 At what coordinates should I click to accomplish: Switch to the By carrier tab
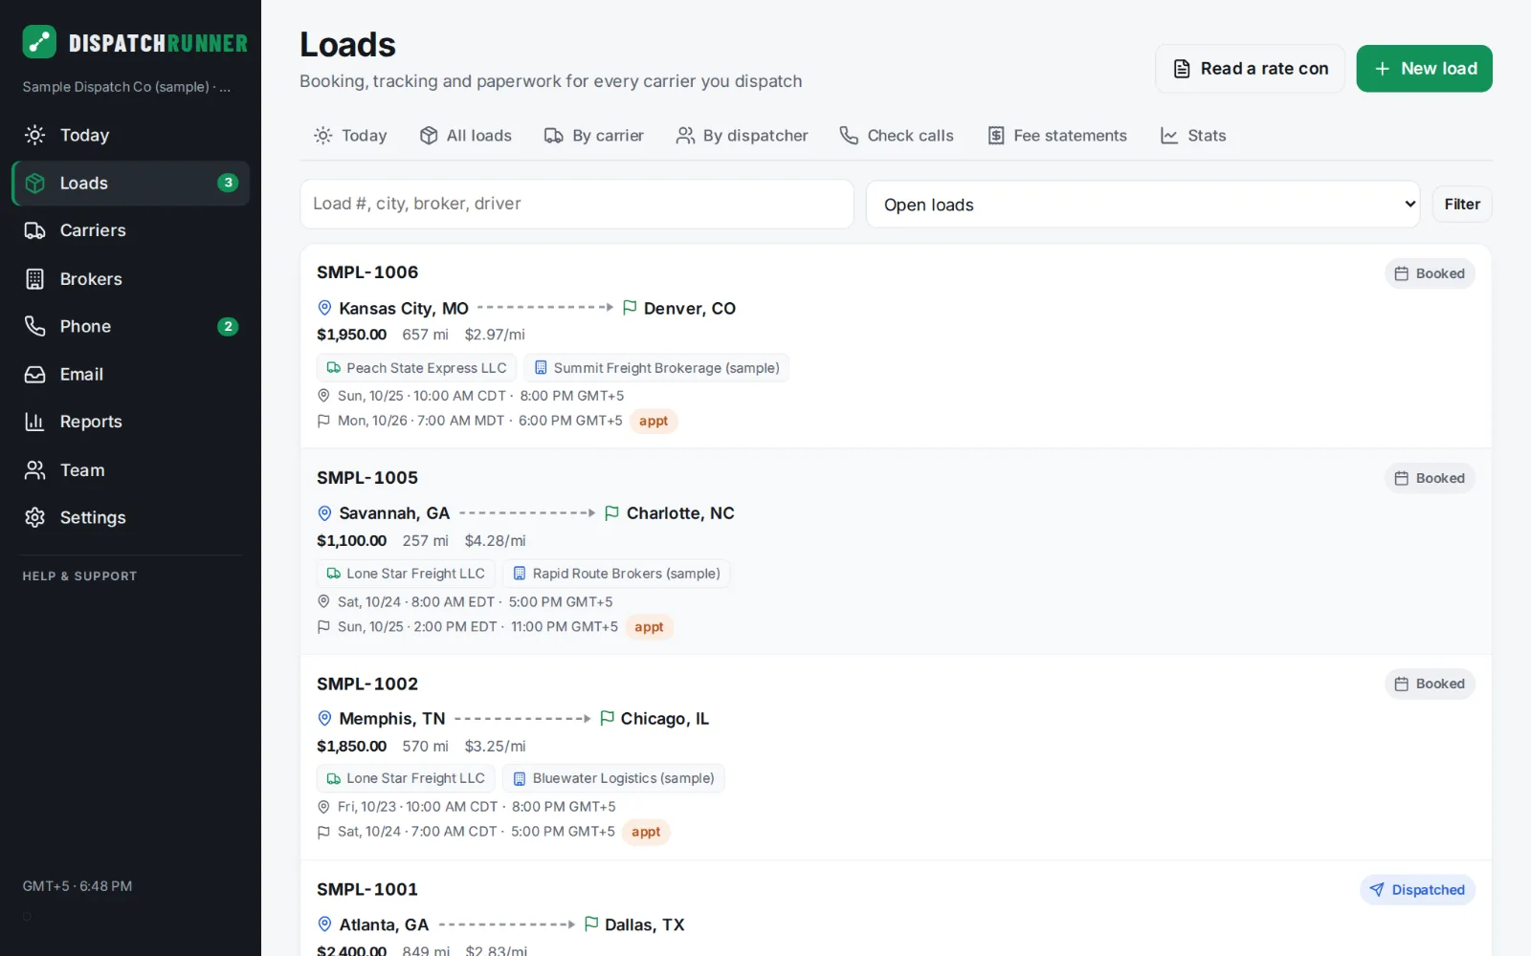593,136
